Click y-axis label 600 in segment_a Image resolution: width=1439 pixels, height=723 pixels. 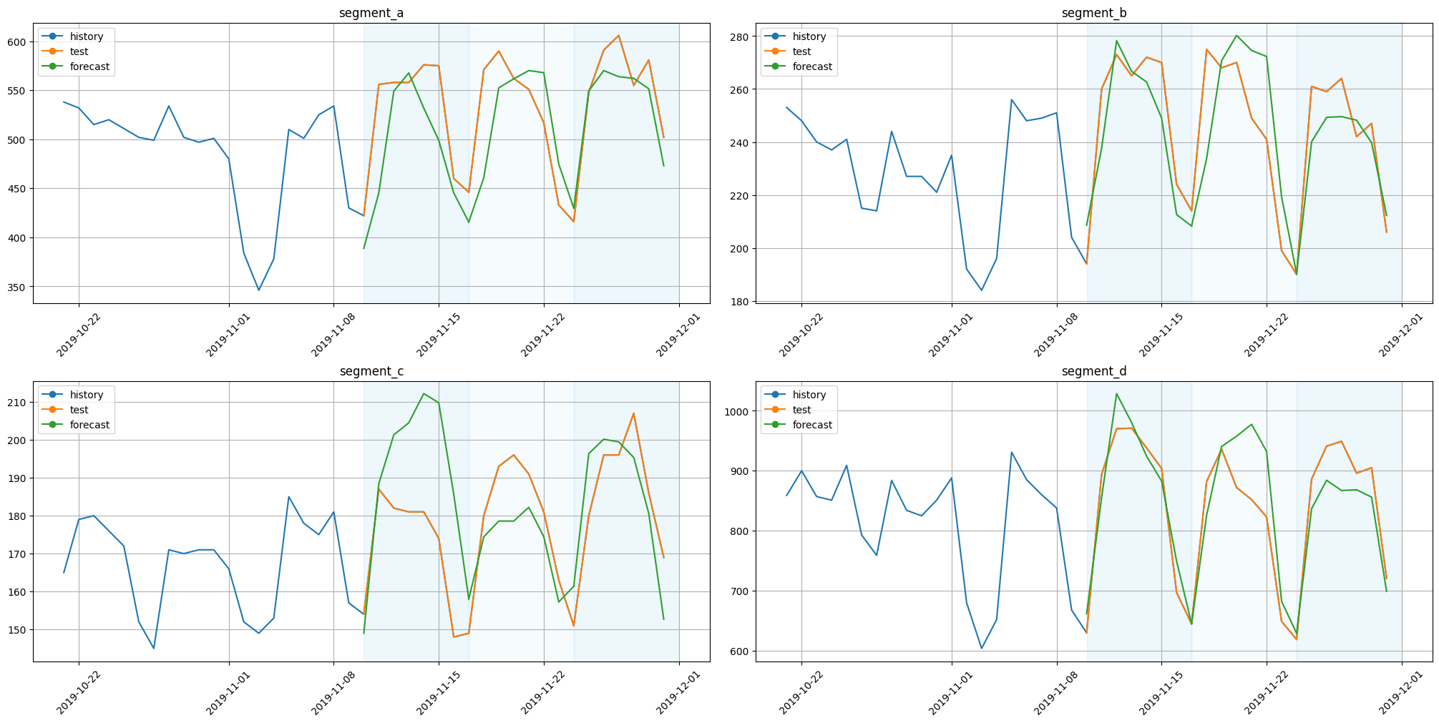pyautogui.click(x=18, y=42)
